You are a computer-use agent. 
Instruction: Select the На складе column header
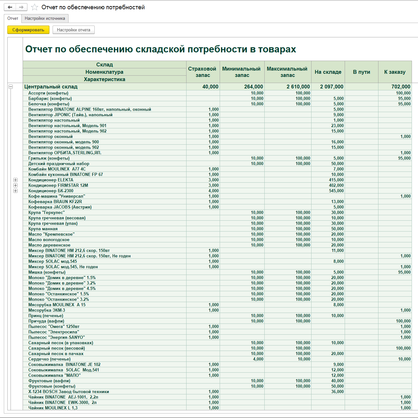tap(328, 72)
